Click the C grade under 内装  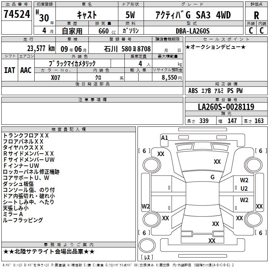point(262,31)
